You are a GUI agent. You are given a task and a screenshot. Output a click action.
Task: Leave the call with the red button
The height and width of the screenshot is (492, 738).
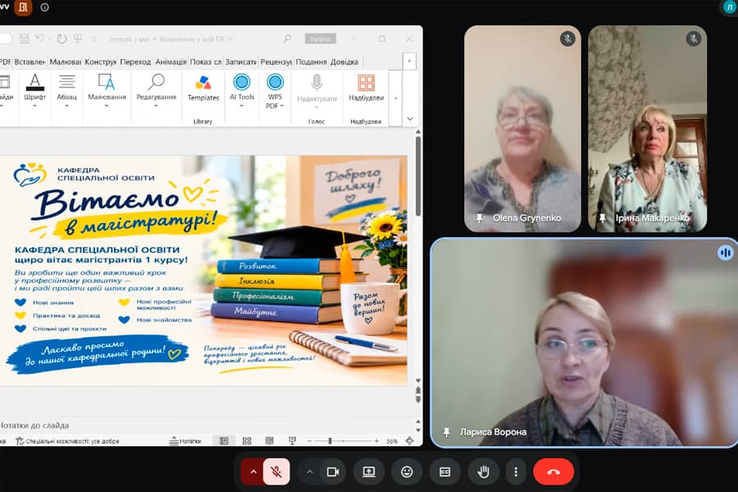click(553, 471)
